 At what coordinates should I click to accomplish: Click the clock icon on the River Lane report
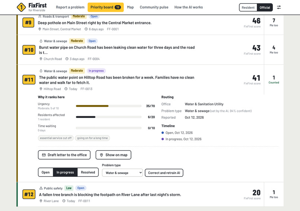(64, 201)
